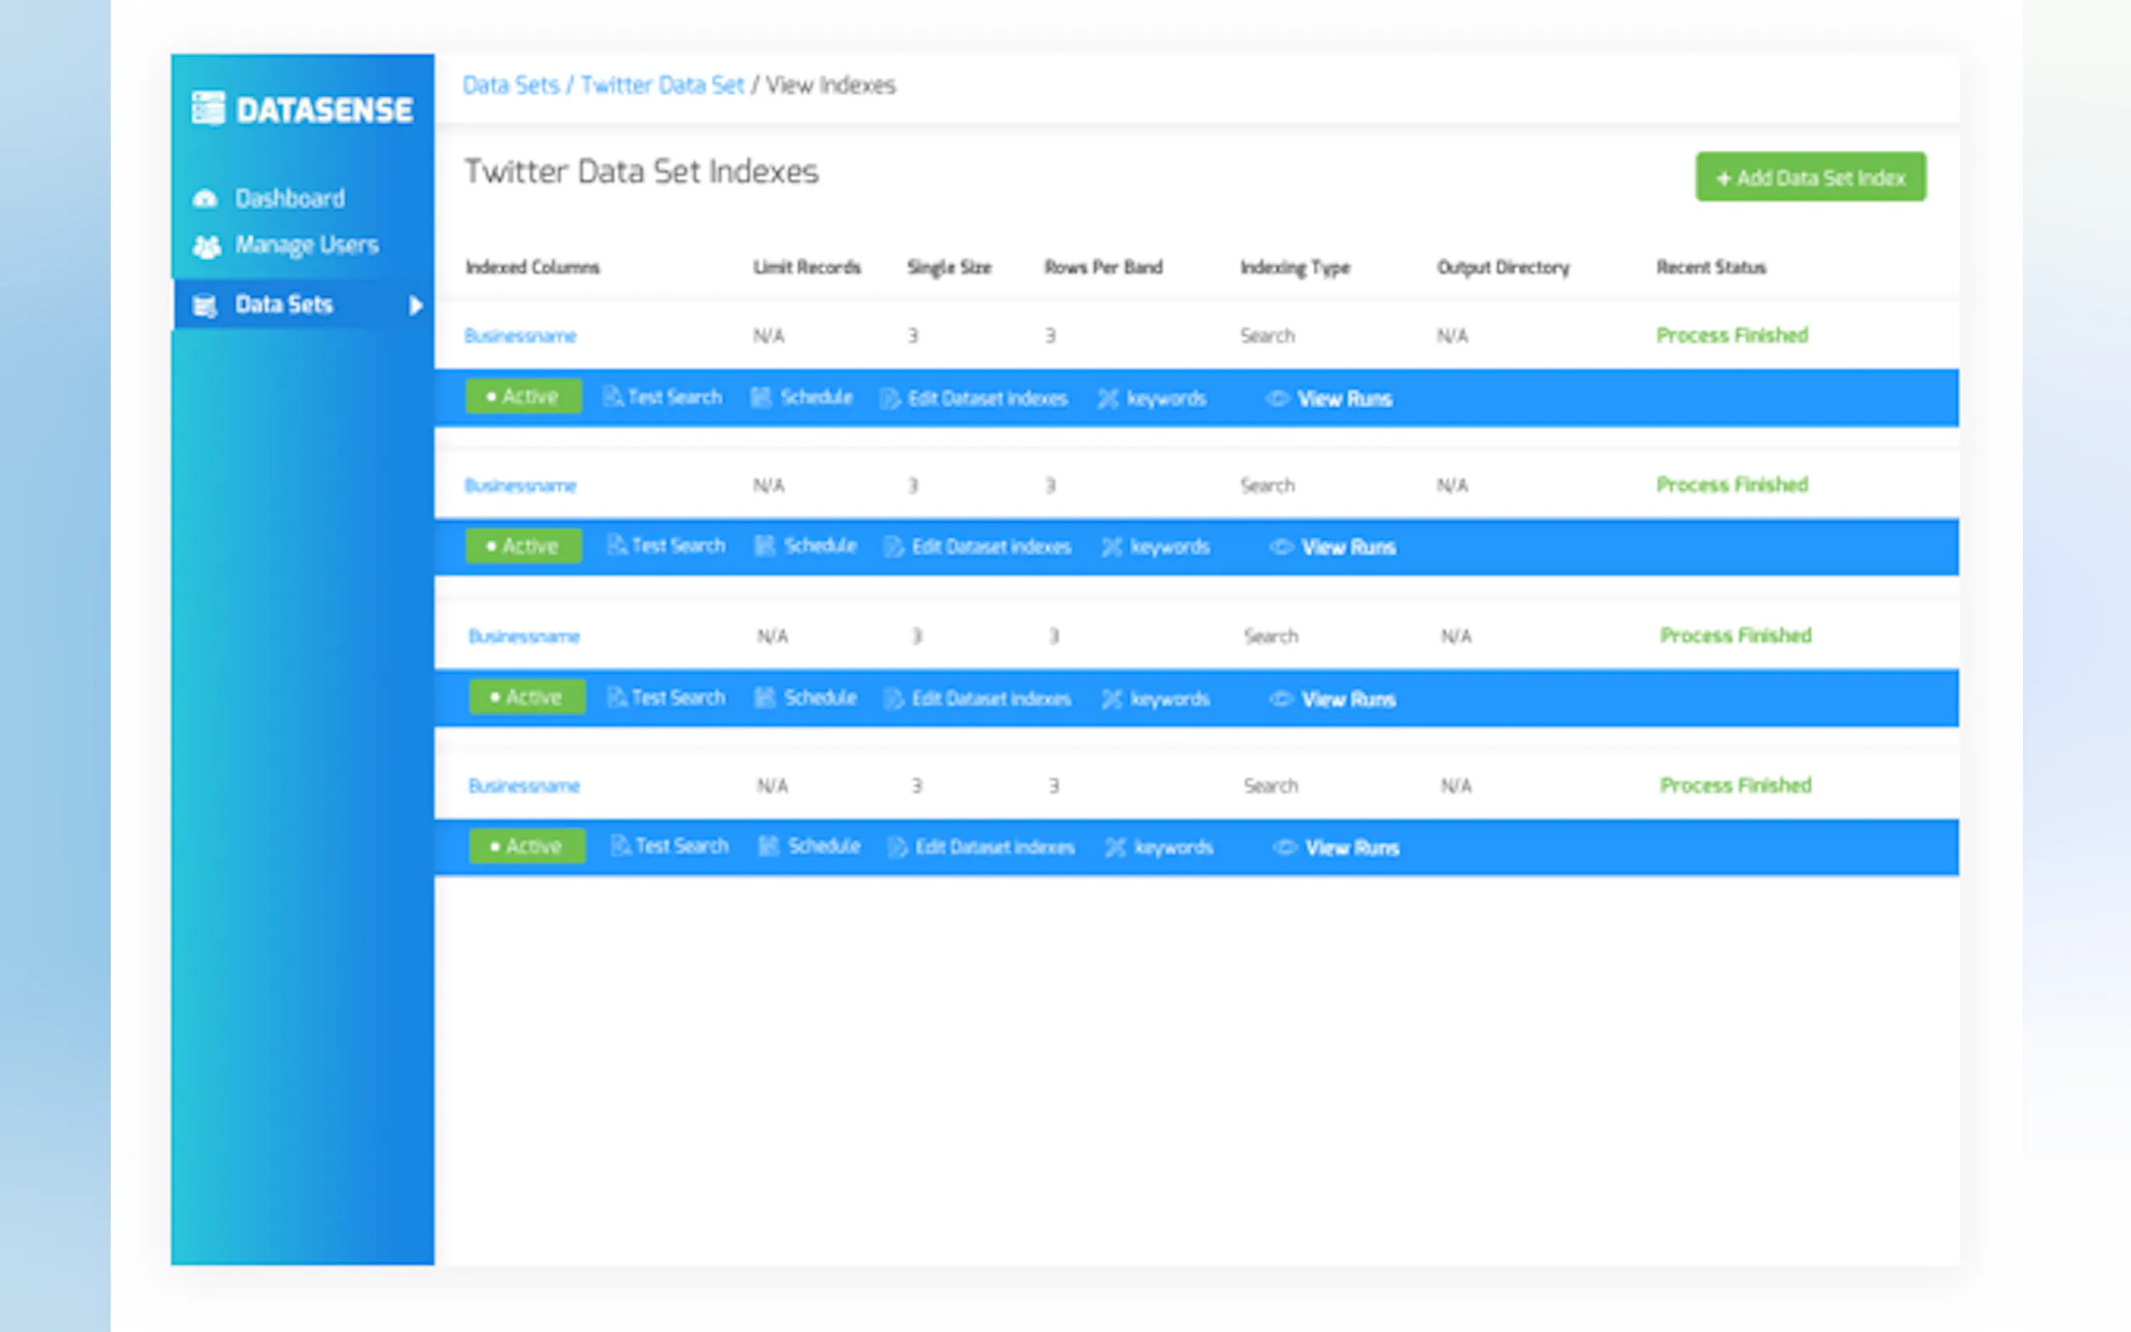Click the Data Sets sidebar icon

(x=206, y=305)
